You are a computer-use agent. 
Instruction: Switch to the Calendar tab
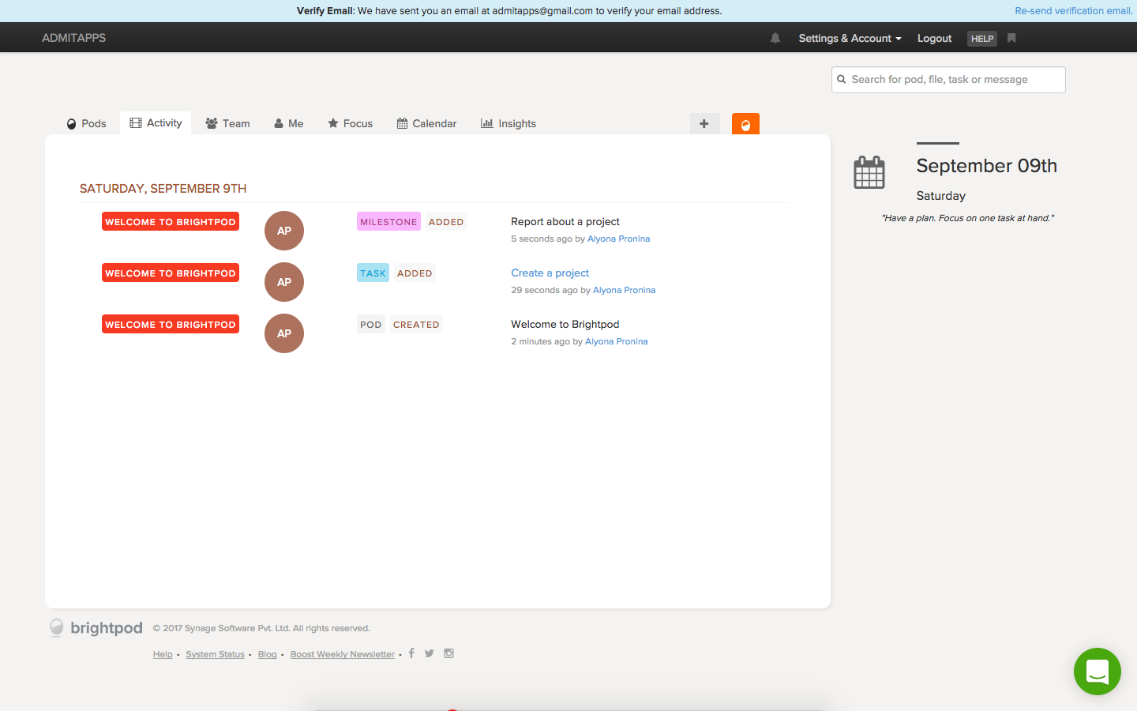point(426,123)
